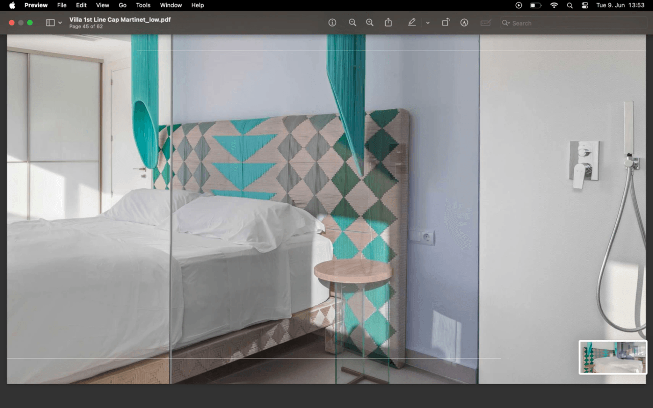The width and height of the screenshot is (653, 408).
Task: Open the Go menu
Action: pos(122,5)
